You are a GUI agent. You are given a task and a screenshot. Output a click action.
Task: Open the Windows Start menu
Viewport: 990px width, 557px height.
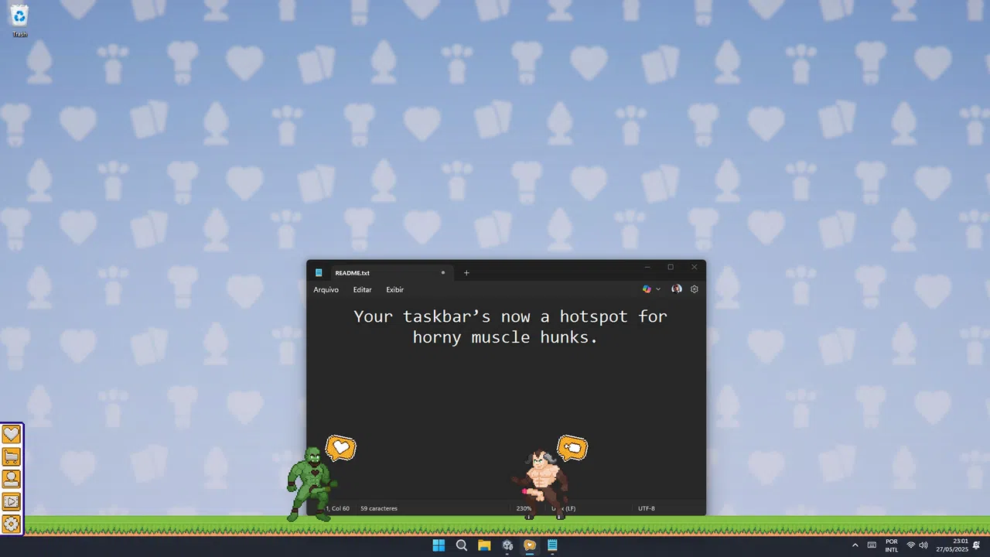[439, 545]
